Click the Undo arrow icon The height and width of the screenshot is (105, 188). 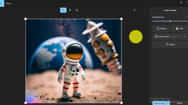pos(134,10)
